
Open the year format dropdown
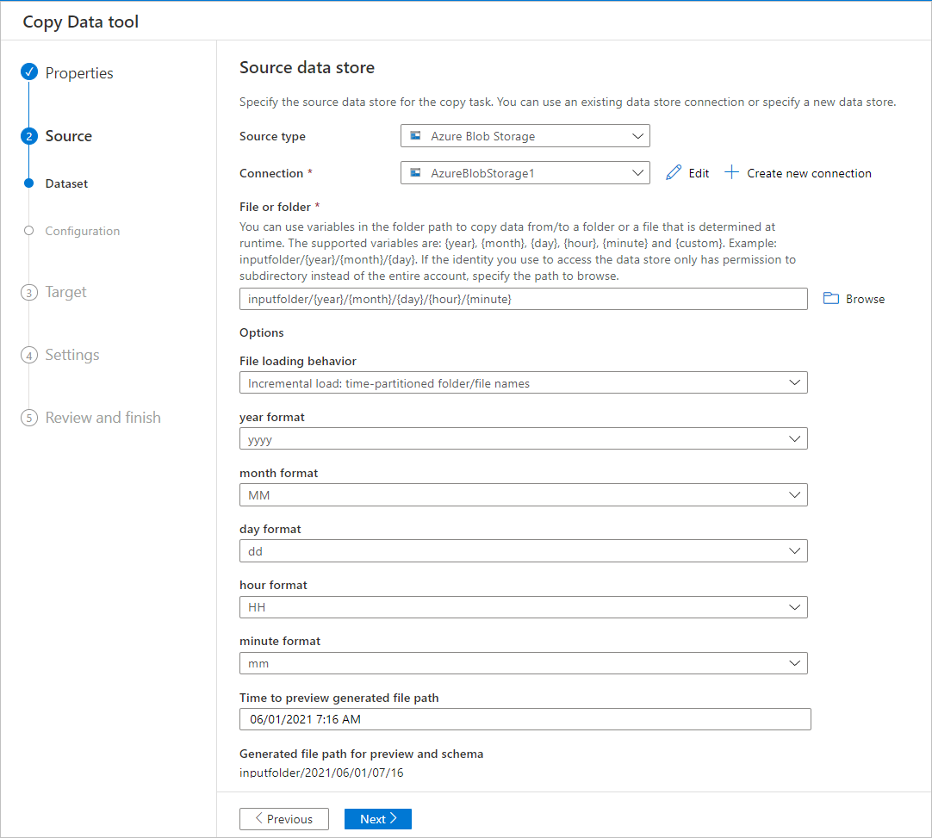[796, 438]
